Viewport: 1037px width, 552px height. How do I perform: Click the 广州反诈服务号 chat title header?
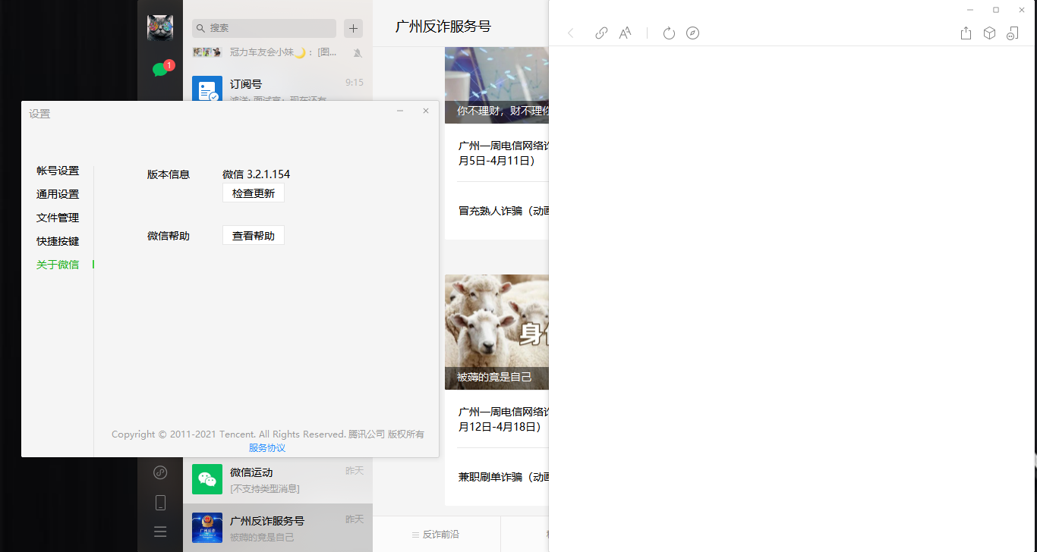click(x=443, y=27)
